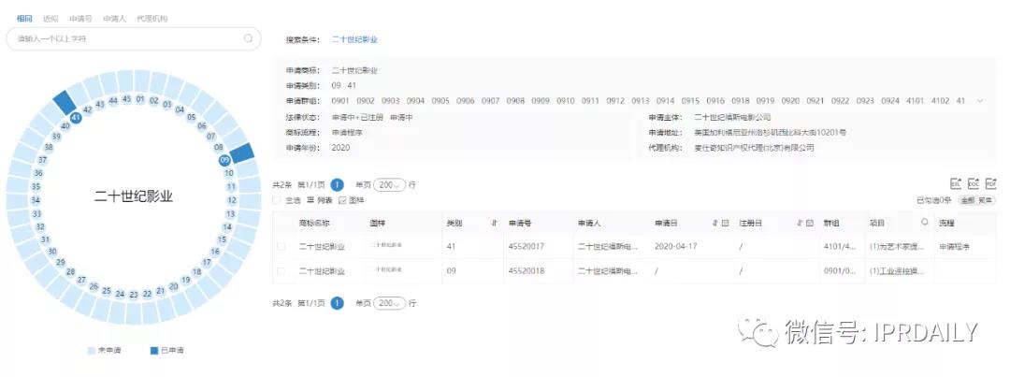Select class 35 on the wheel

[36, 187]
